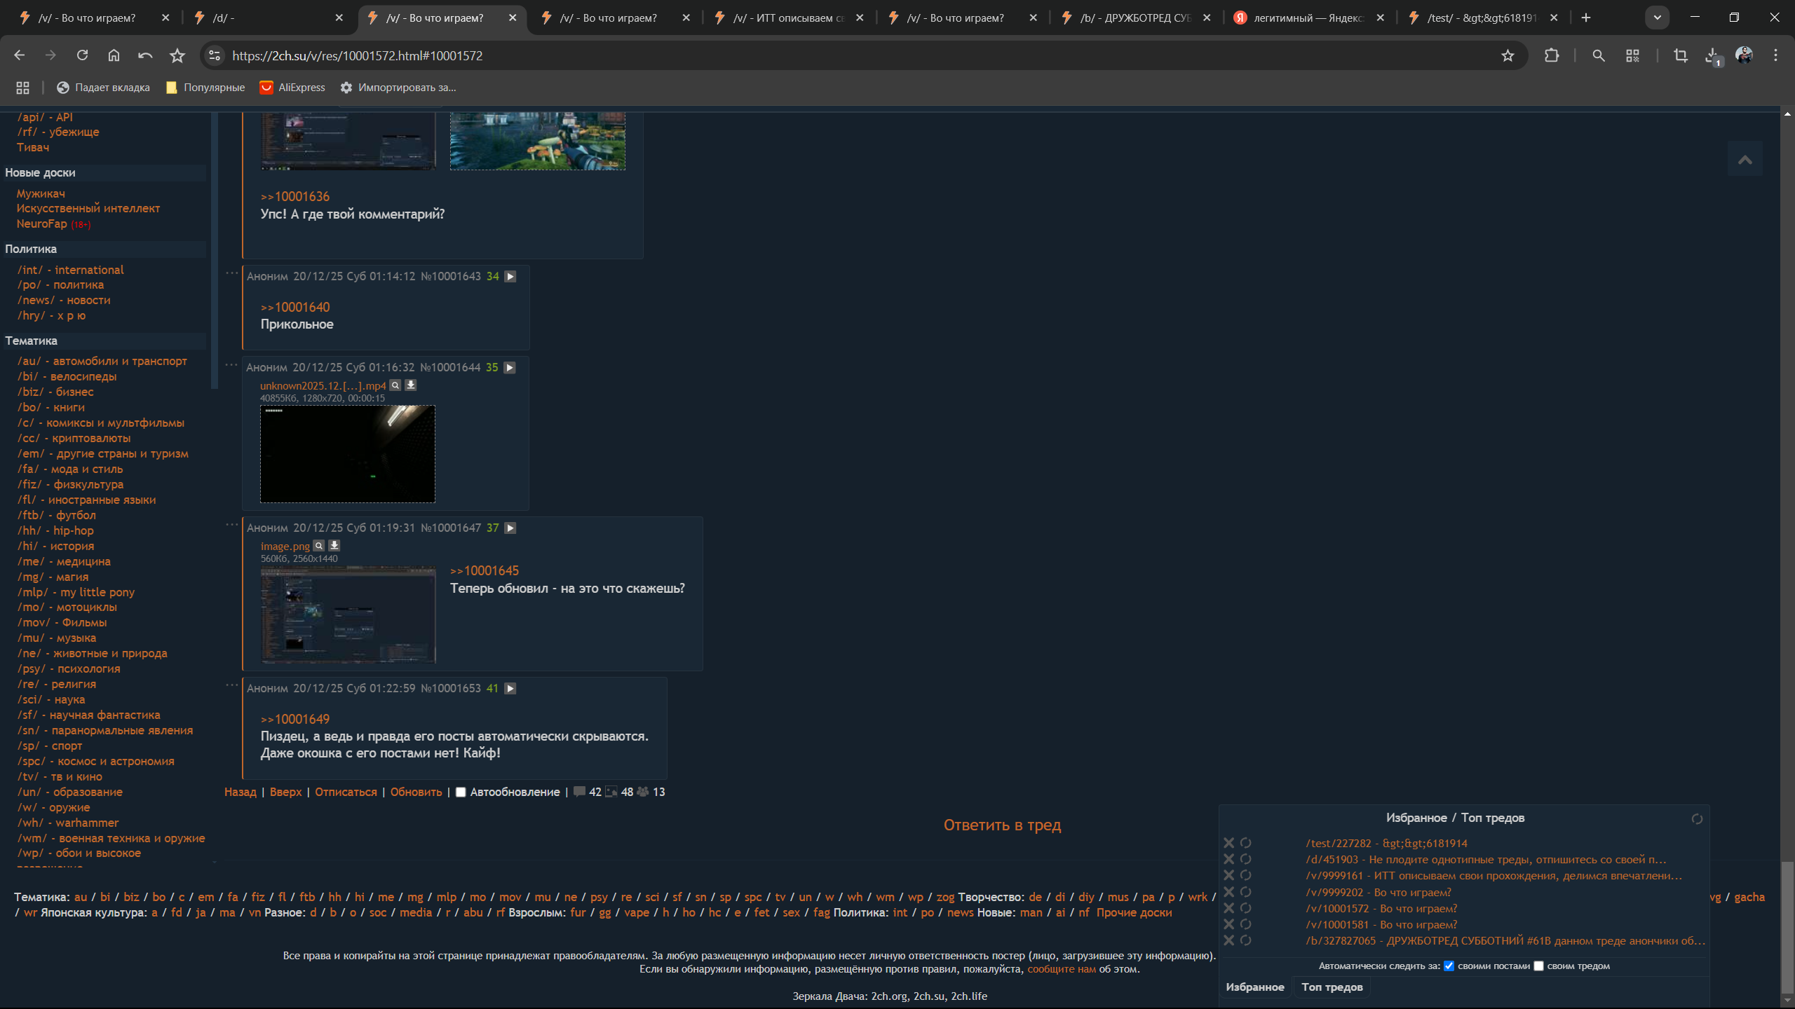Click the Ответить в тред link
1795x1009 pixels.
(1002, 825)
